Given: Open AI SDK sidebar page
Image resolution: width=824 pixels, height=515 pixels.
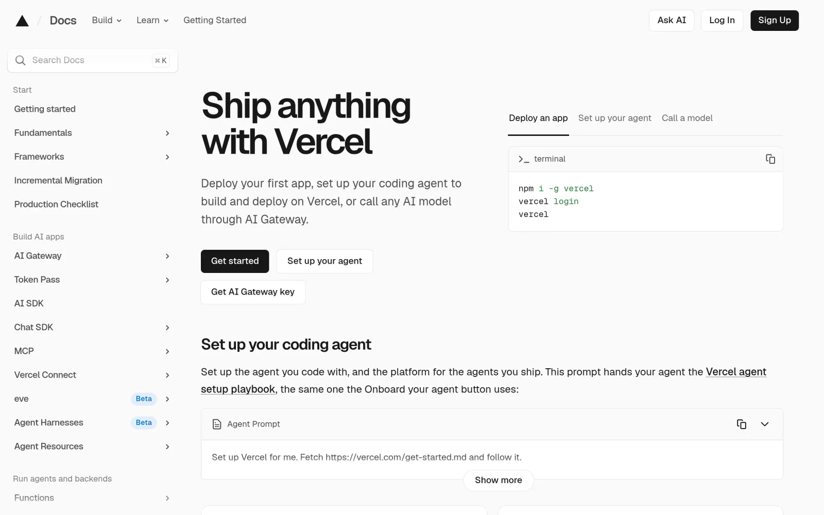Looking at the screenshot, I should pyautogui.click(x=29, y=304).
